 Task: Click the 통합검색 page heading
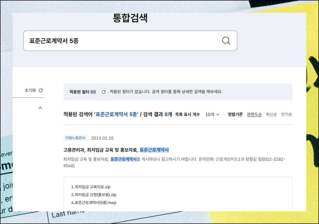pyautogui.click(x=130, y=18)
